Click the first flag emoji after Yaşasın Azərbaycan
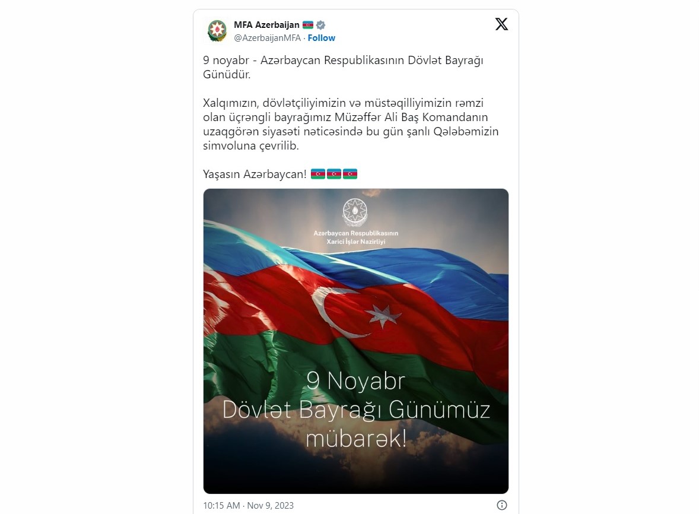The width and height of the screenshot is (699, 514). (x=318, y=174)
